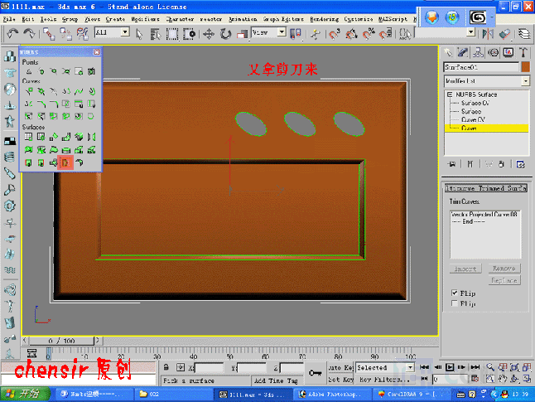The height and width of the screenshot is (402, 535).
Task: Open the Motion command panel tab
Action: coord(493,52)
